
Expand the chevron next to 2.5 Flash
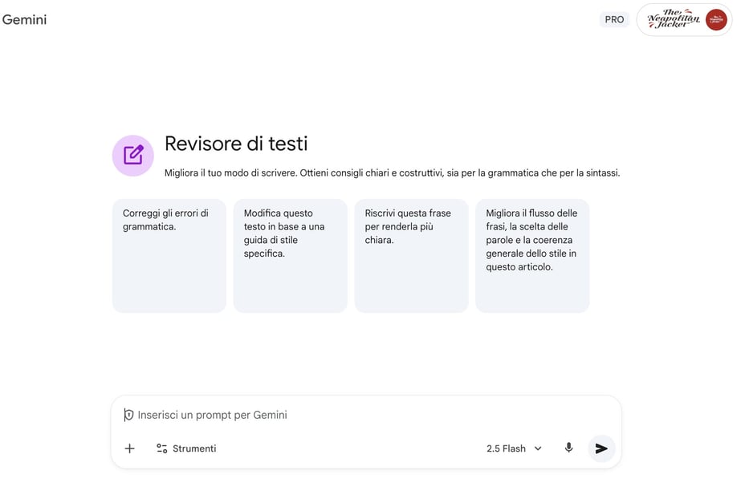click(x=537, y=448)
